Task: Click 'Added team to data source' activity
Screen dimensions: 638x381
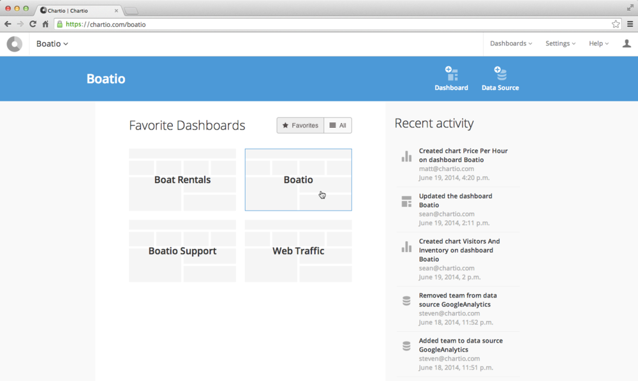Action: click(461, 345)
